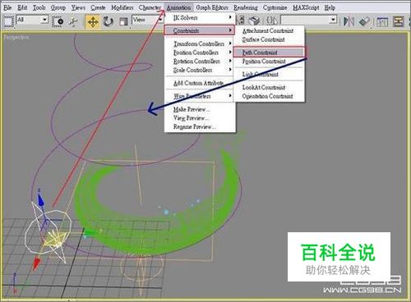Open the Rendering menu

point(246,7)
